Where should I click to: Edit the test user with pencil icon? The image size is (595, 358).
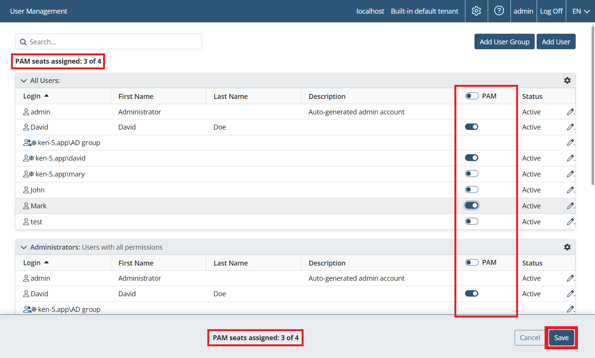click(570, 222)
